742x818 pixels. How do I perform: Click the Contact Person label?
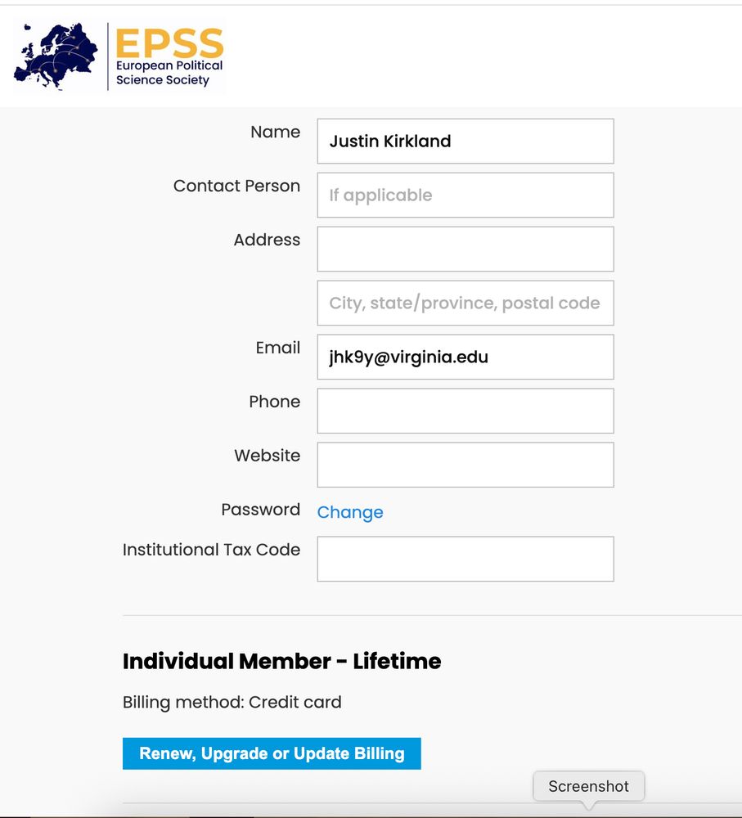tap(236, 186)
